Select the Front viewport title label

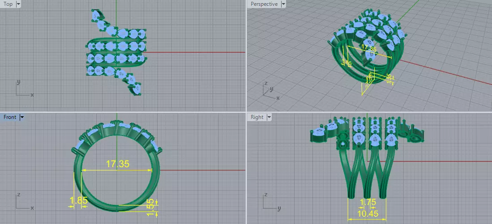(x=10, y=117)
